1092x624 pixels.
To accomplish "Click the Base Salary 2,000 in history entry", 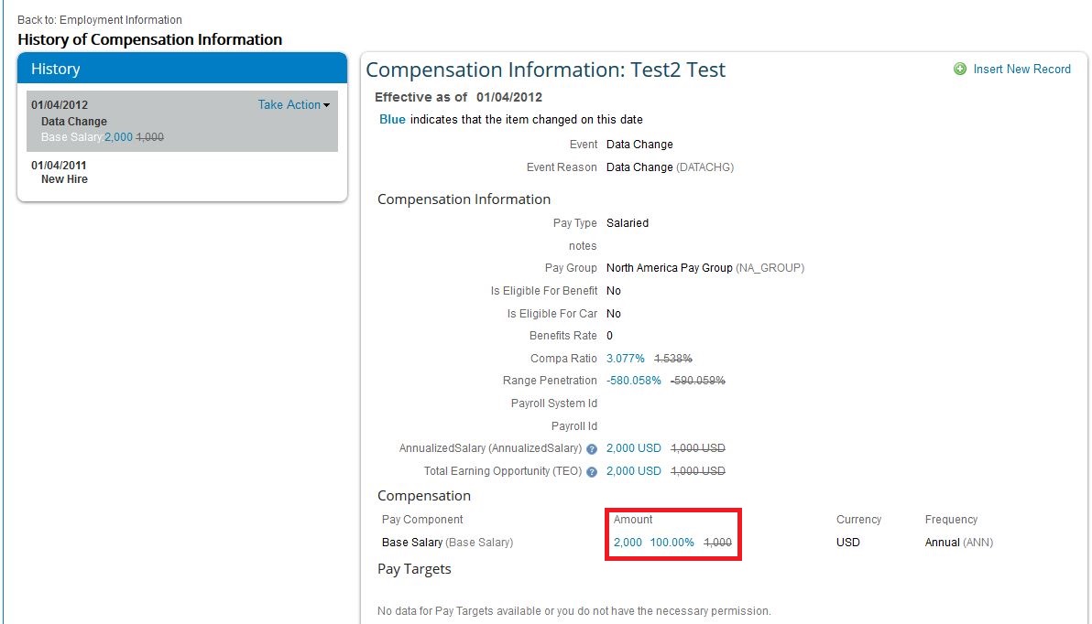I will [x=118, y=137].
